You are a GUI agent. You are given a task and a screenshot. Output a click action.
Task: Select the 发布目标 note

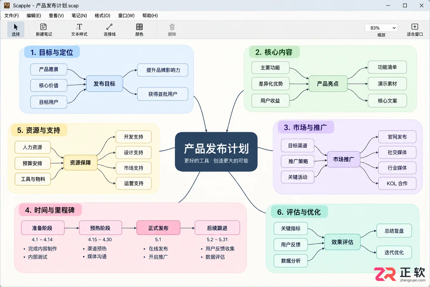coord(105,84)
